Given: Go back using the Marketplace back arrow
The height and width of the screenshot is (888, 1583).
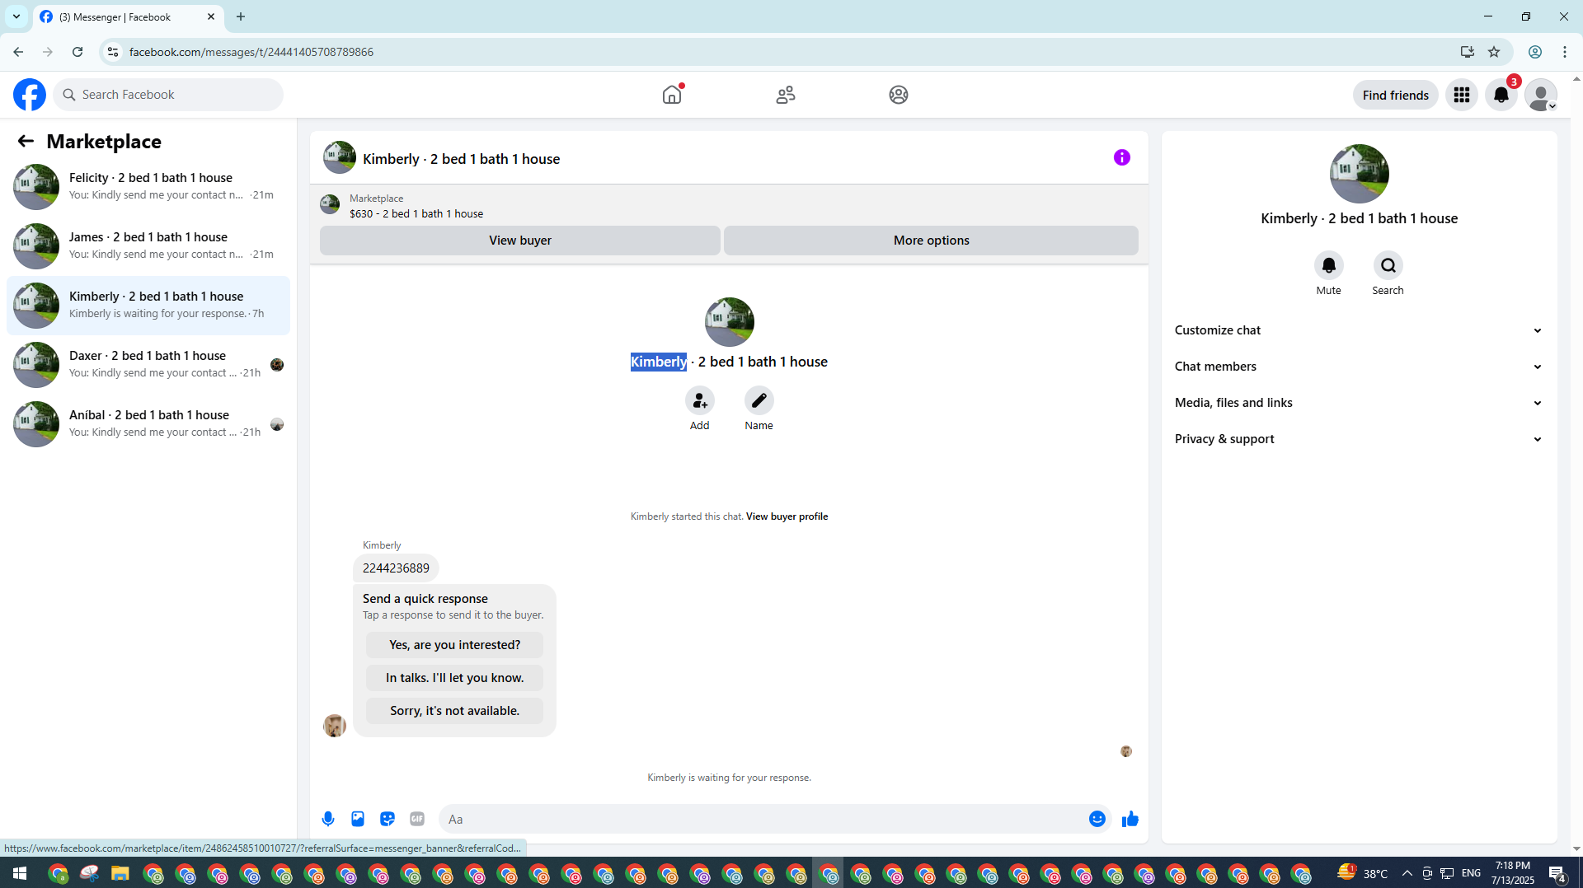Looking at the screenshot, I should click(x=26, y=141).
